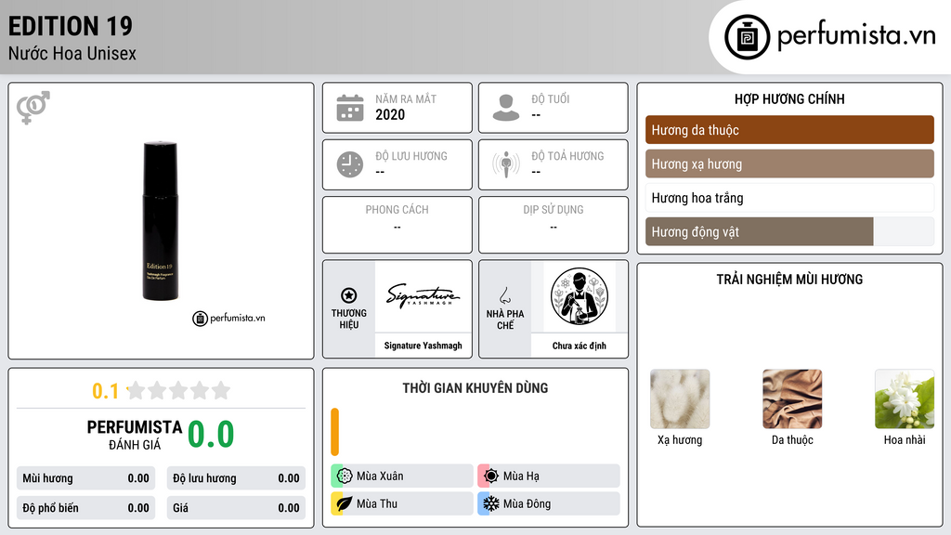Click the Signature Yashmagh brand name
This screenshot has width=951, height=535.
pos(423,346)
